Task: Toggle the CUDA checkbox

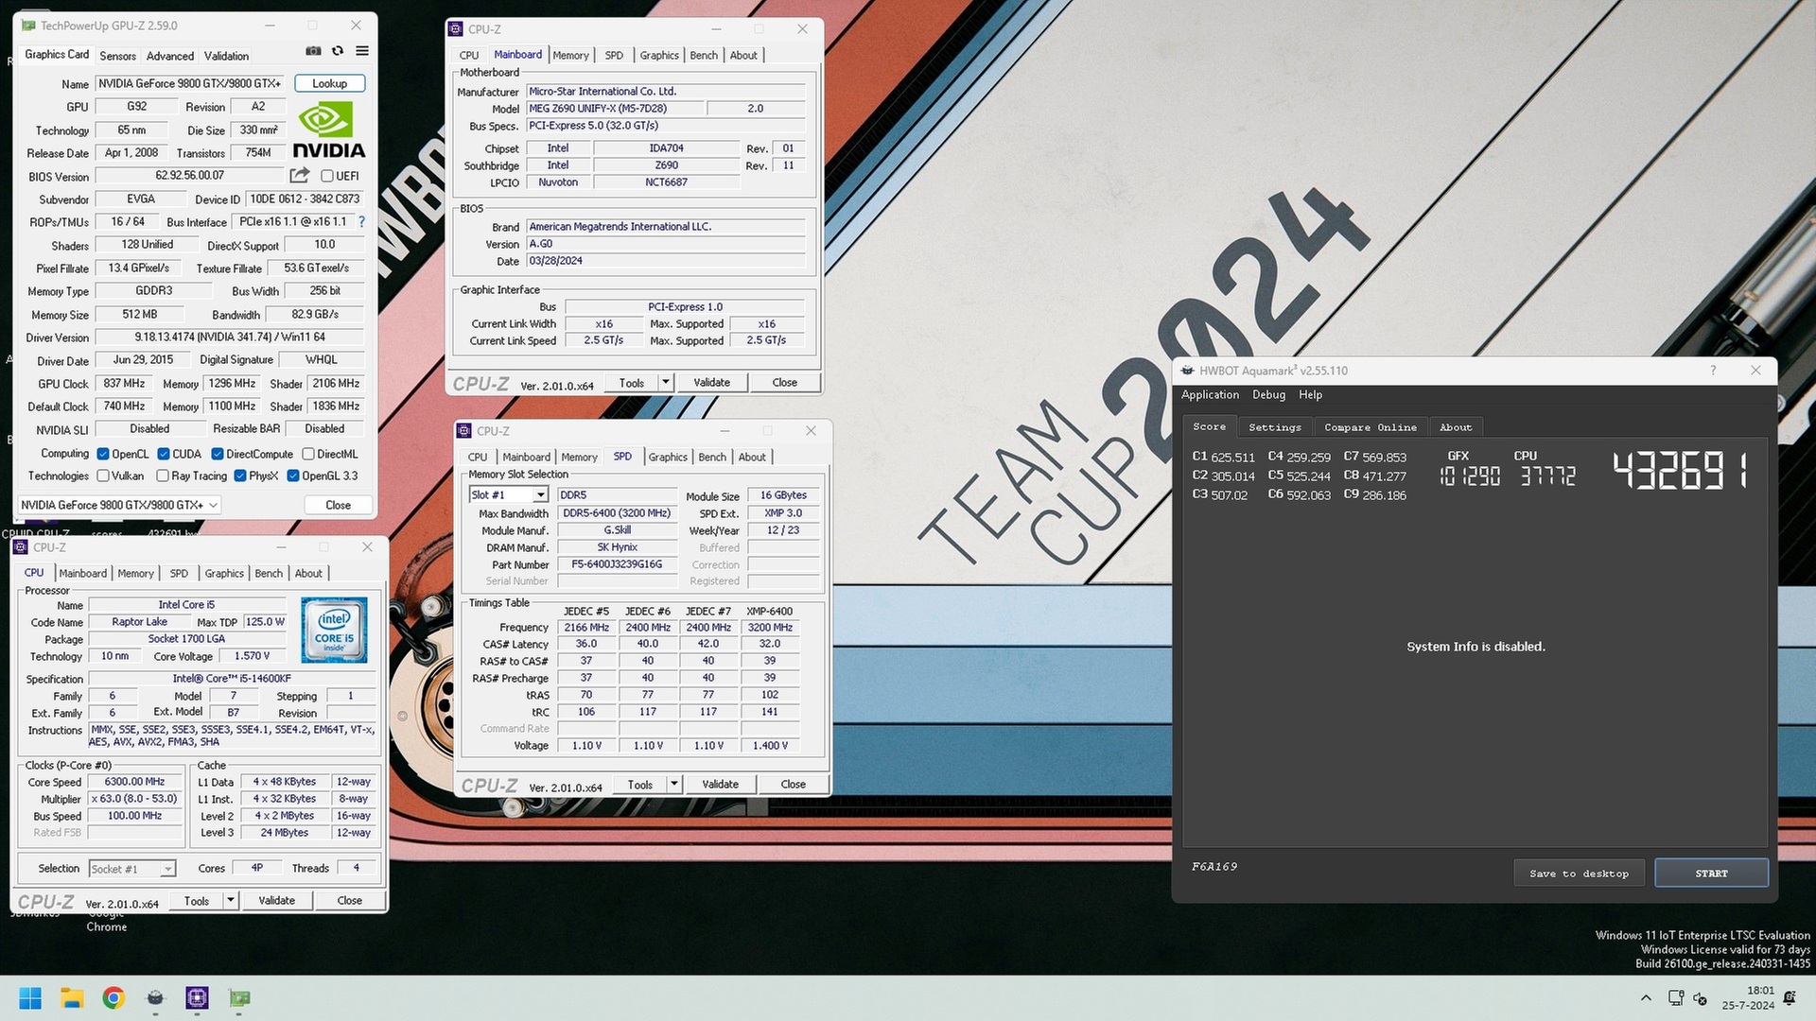Action: point(164,454)
